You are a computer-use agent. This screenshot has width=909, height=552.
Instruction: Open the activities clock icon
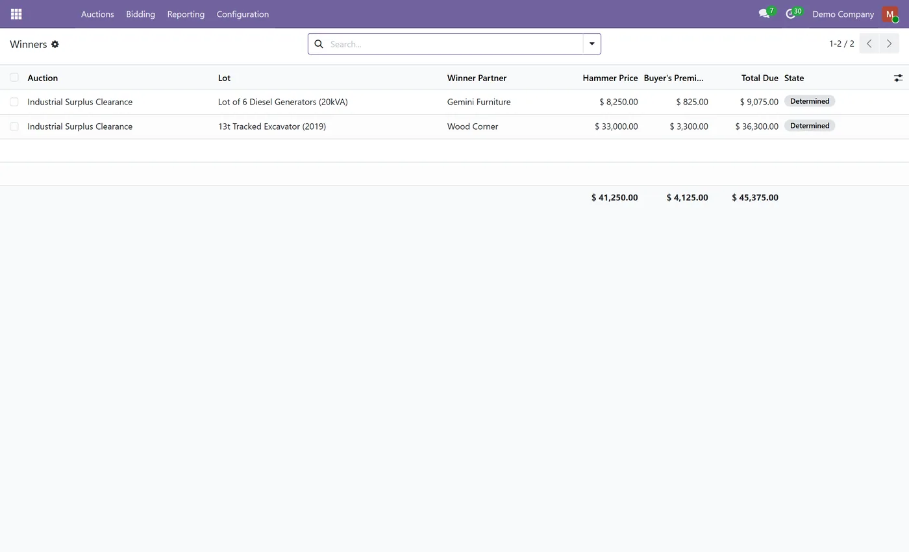791,14
